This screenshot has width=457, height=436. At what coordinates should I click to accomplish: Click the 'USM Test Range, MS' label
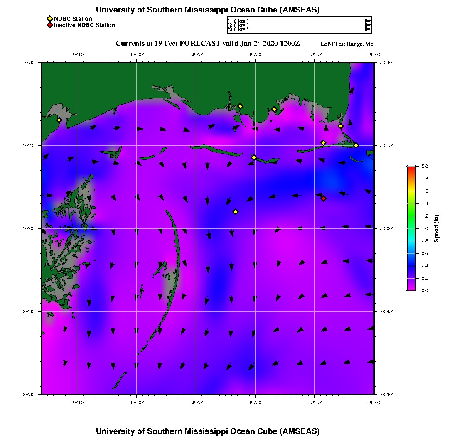tap(347, 44)
